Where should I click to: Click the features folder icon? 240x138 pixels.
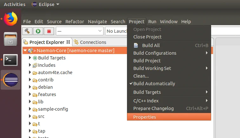[x=35, y=95]
